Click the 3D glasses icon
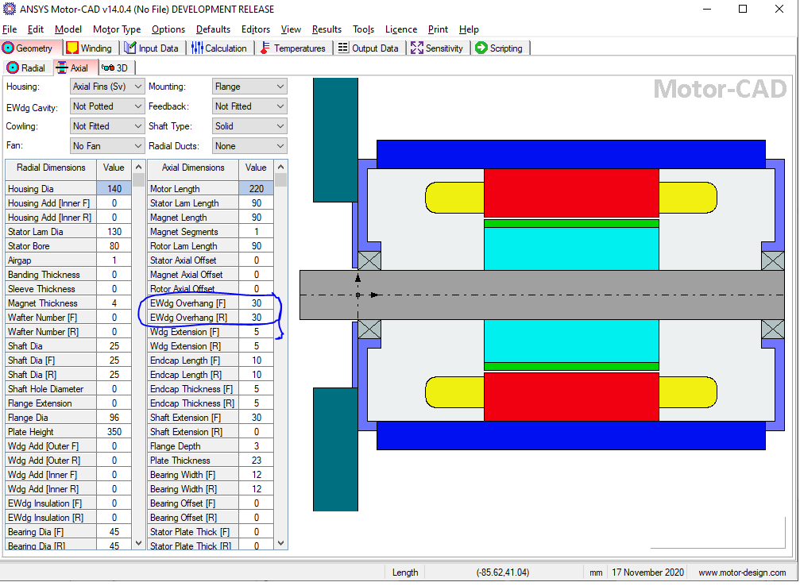Viewport: 800px width, 586px height. tap(108, 67)
